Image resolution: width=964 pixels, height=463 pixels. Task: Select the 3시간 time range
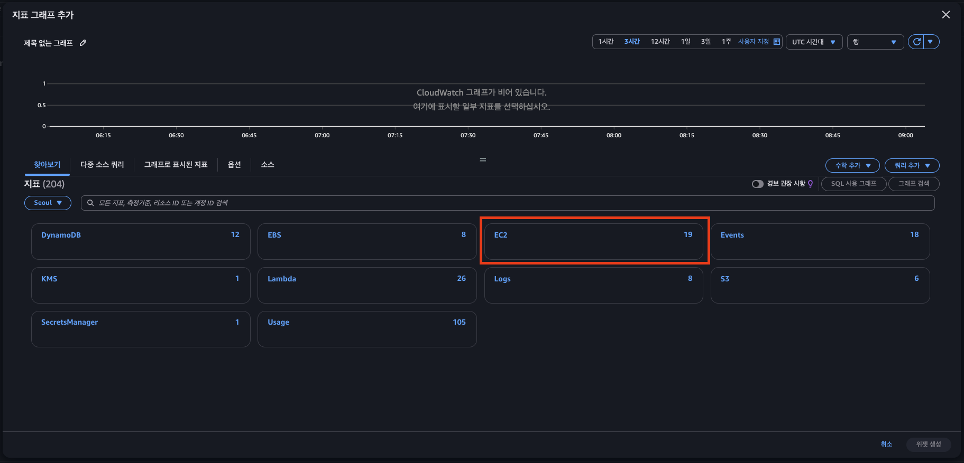pos(632,42)
